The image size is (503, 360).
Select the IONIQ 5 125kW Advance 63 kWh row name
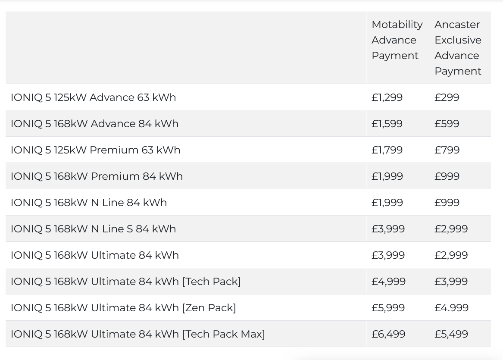pos(94,97)
